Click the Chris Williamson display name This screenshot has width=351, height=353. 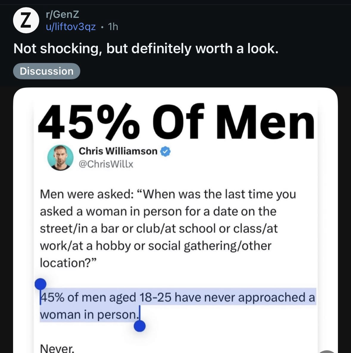click(x=118, y=151)
